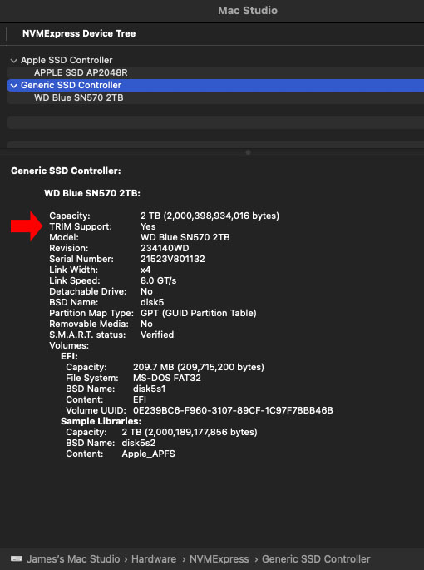Viewport: 424px width, 570px height.
Task: Click the TRIM Support: label
Action: tap(81, 226)
